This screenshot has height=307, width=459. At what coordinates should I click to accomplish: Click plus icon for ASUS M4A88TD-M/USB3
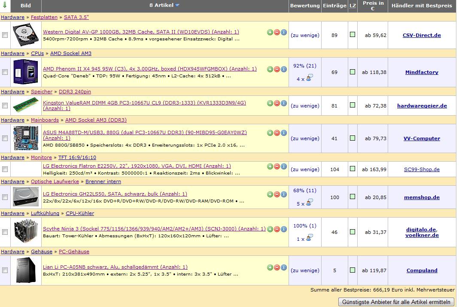click(270, 133)
